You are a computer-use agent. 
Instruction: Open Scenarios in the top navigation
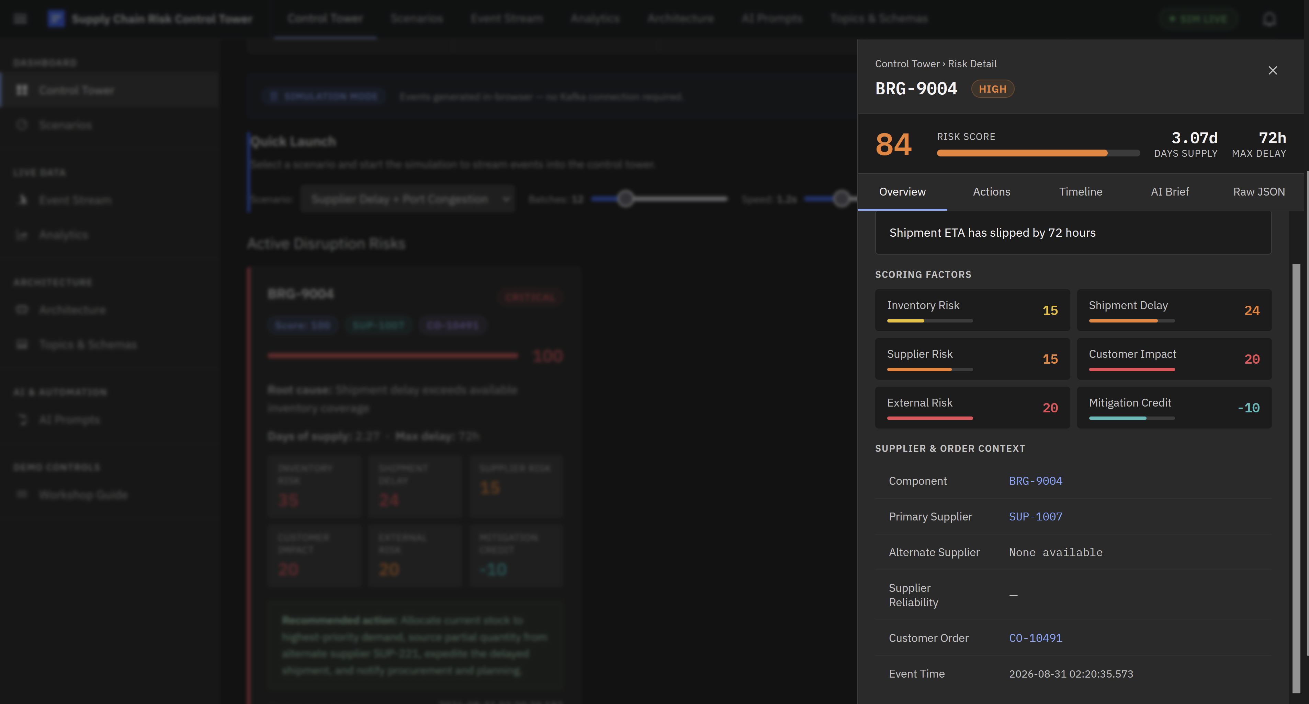click(417, 19)
